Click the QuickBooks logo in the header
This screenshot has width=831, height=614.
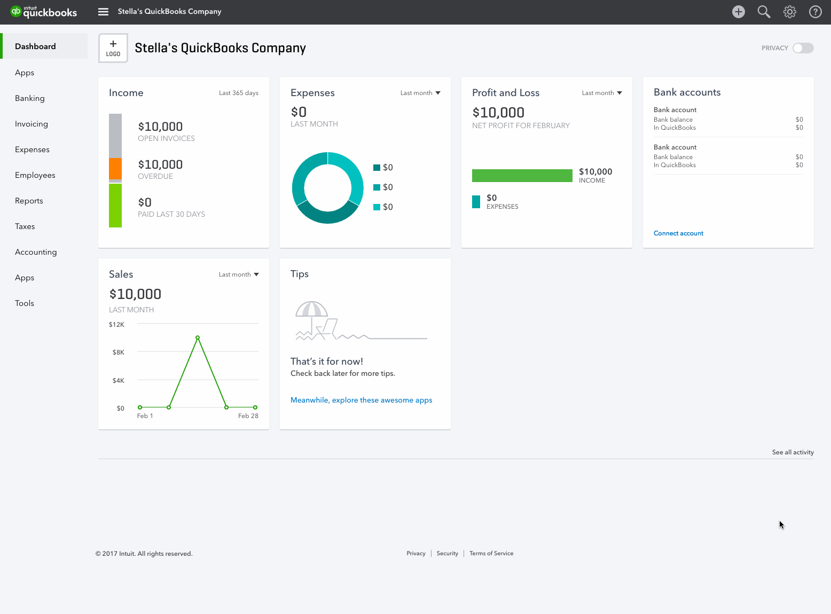point(44,12)
